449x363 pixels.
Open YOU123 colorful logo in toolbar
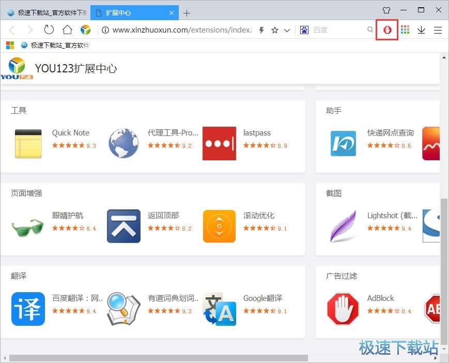tap(85, 29)
